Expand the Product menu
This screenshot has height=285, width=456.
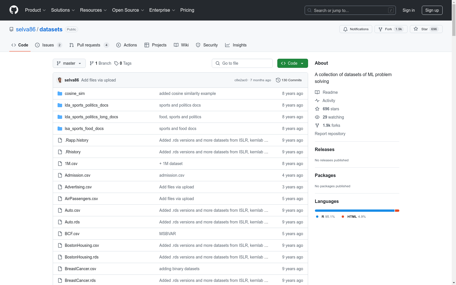(x=35, y=10)
